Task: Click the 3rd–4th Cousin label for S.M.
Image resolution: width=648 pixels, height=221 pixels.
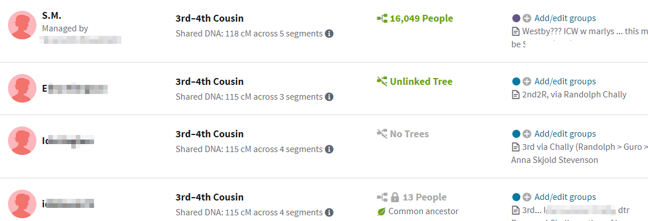Action: coord(210,19)
